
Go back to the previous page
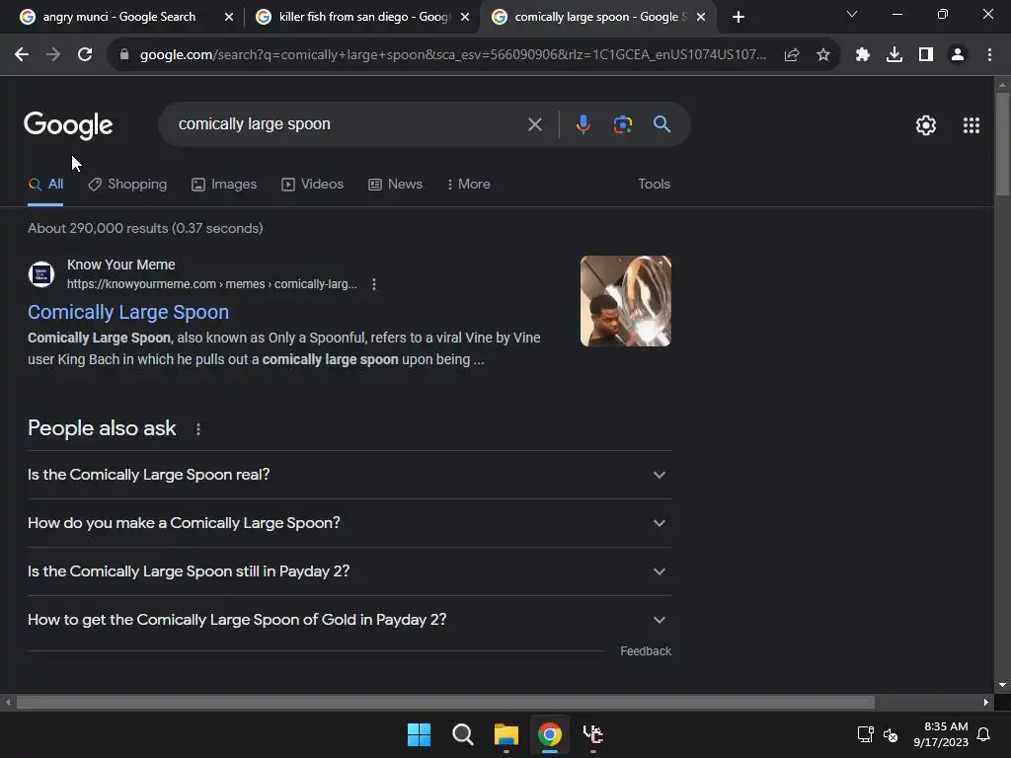(x=22, y=55)
